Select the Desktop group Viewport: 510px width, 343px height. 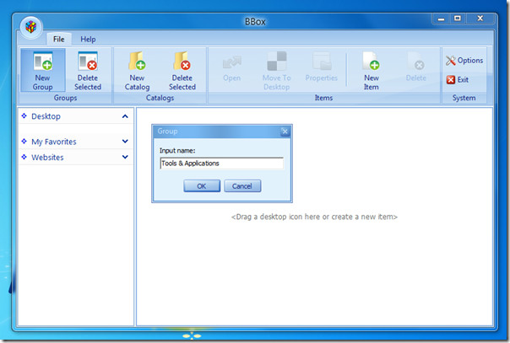click(x=76, y=116)
